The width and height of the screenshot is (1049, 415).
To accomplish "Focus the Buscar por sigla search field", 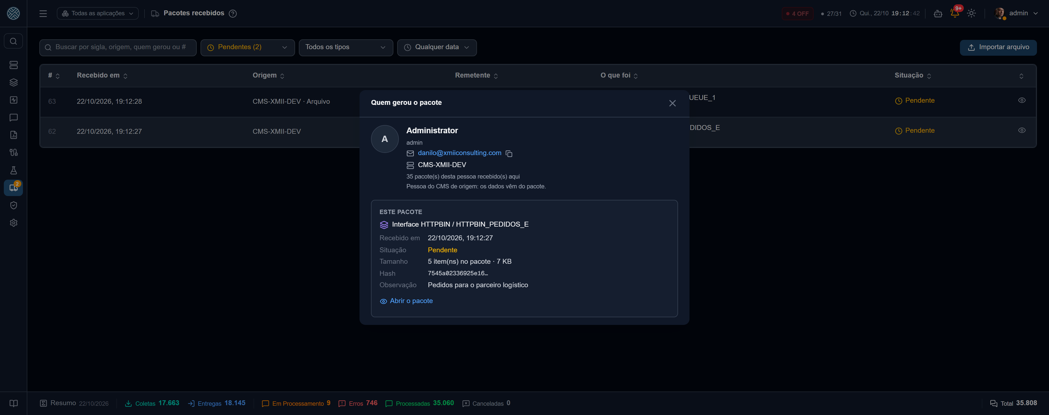I will pyautogui.click(x=118, y=47).
